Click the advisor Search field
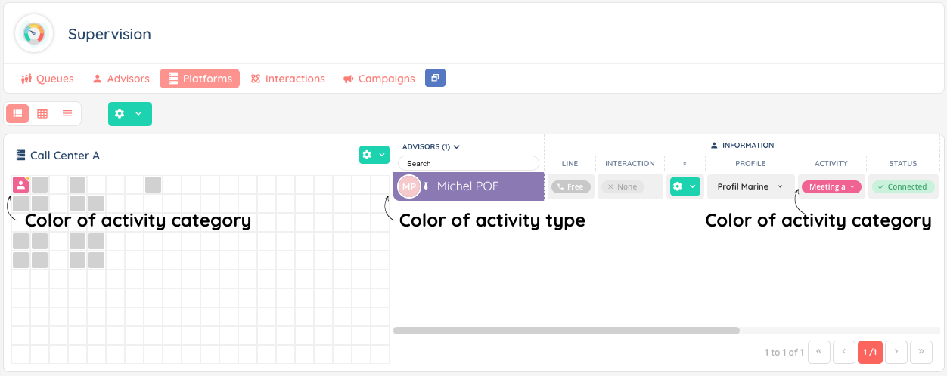The height and width of the screenshot is (376, 947). [x=469, y=163]
